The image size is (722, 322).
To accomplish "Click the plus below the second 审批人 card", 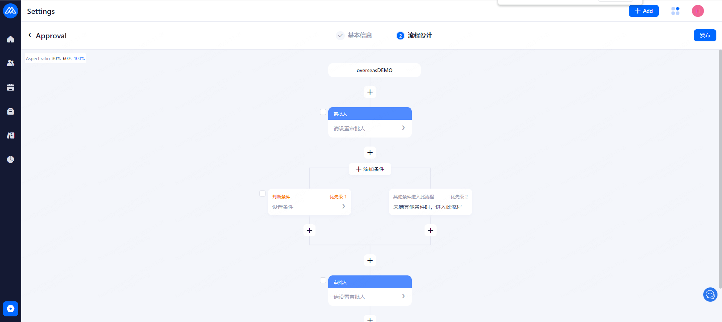I will coord(370,319).
